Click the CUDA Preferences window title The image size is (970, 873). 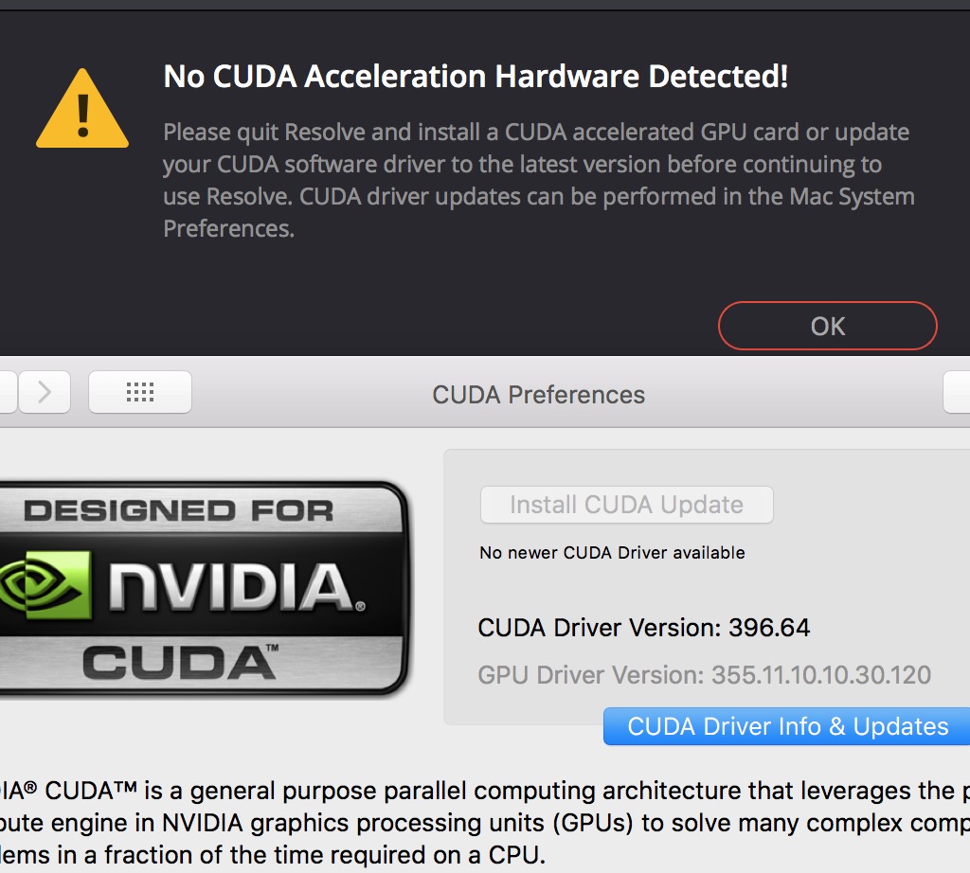click(x=538, y=395)
